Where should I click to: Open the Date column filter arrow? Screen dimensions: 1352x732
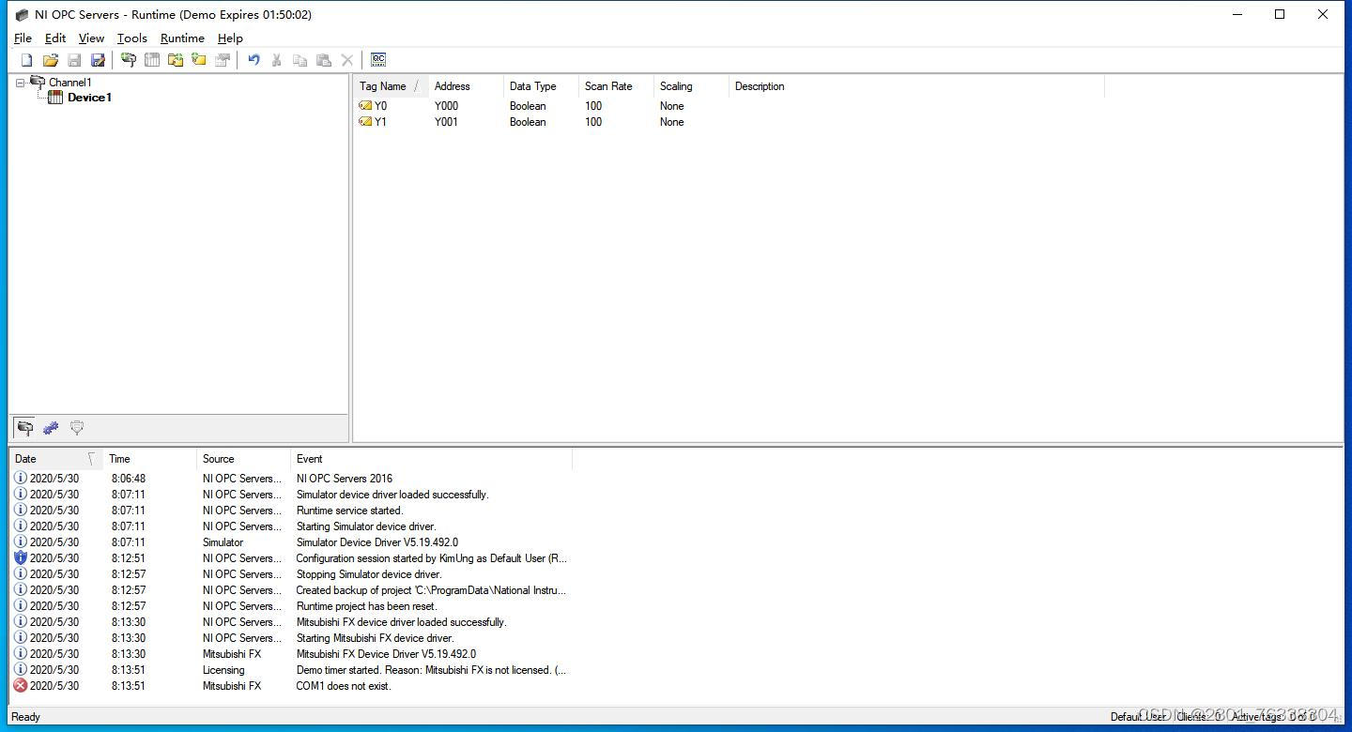[91, 459]
